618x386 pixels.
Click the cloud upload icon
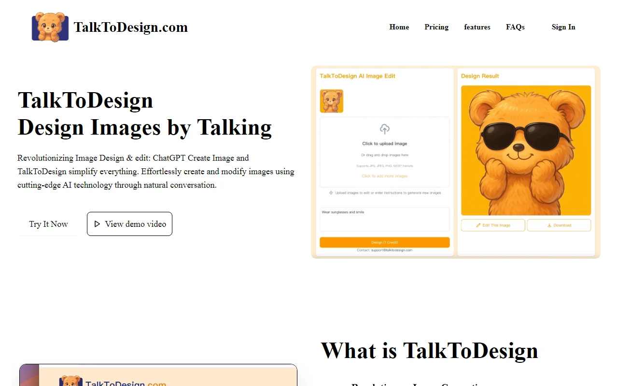384,129
